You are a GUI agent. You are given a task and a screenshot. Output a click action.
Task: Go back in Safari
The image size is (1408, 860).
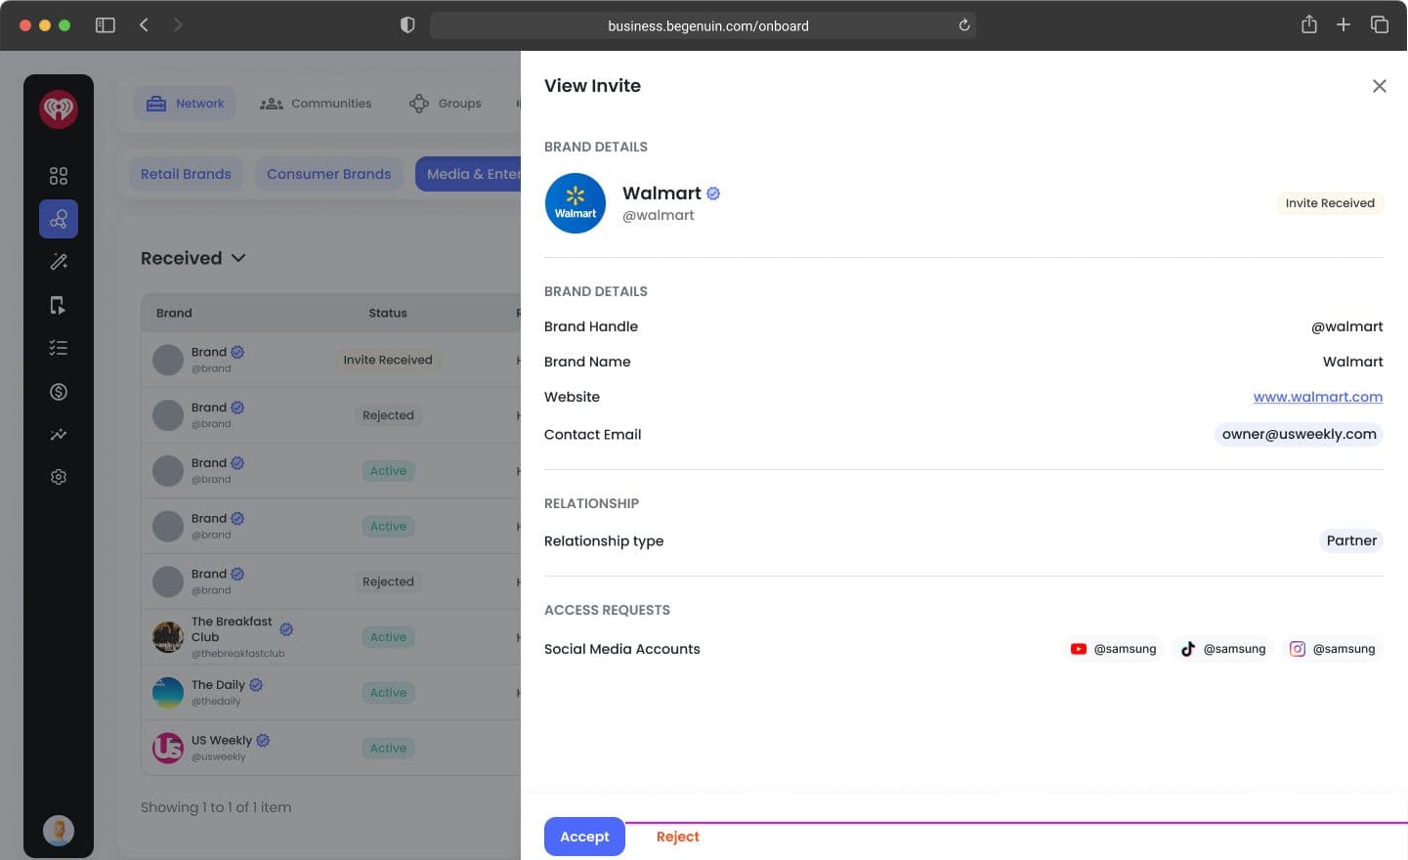144,25
